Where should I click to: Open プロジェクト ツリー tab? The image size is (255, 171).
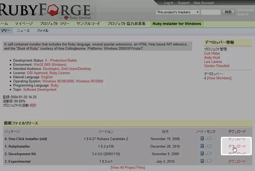[x=55, y=24]
